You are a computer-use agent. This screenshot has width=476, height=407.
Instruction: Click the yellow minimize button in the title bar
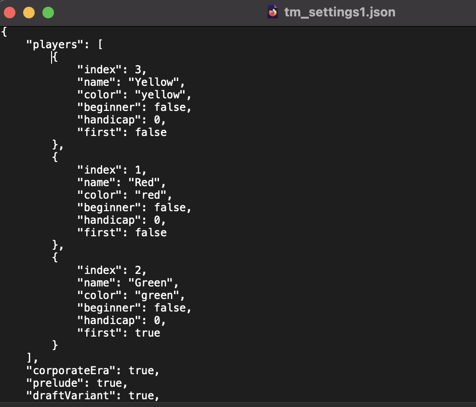28,12
